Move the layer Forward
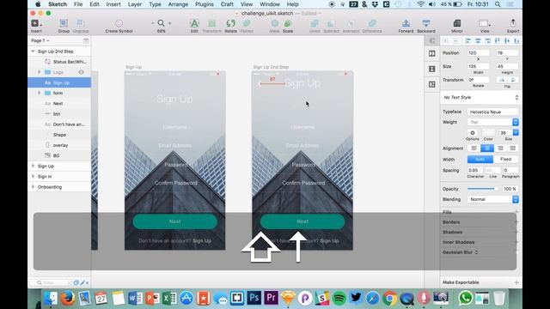 tap(406, 23)
